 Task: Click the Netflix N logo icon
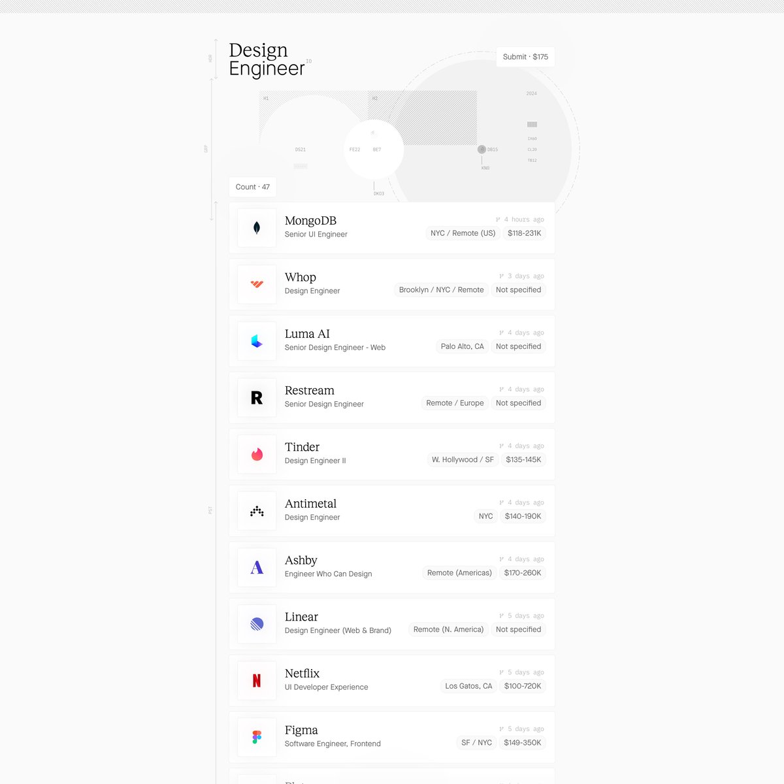(x=257, y=681)
